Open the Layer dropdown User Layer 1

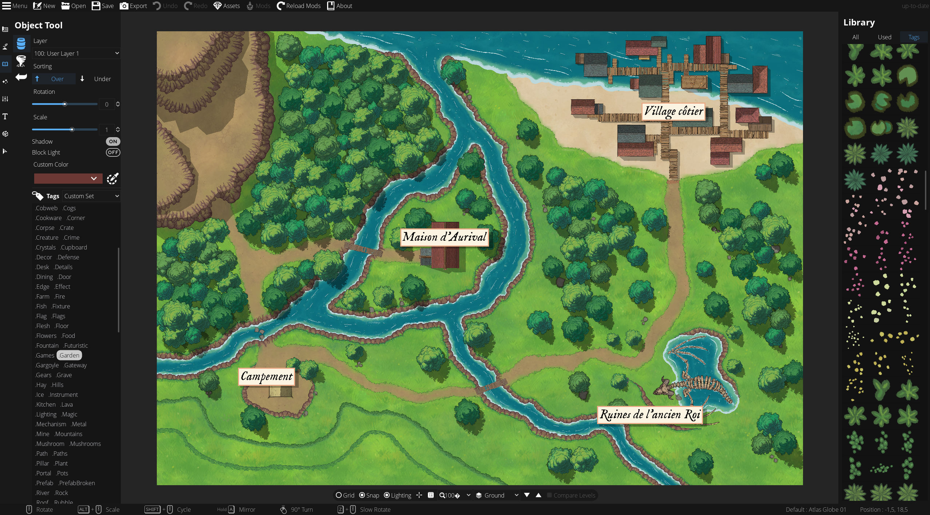[76, 53]
